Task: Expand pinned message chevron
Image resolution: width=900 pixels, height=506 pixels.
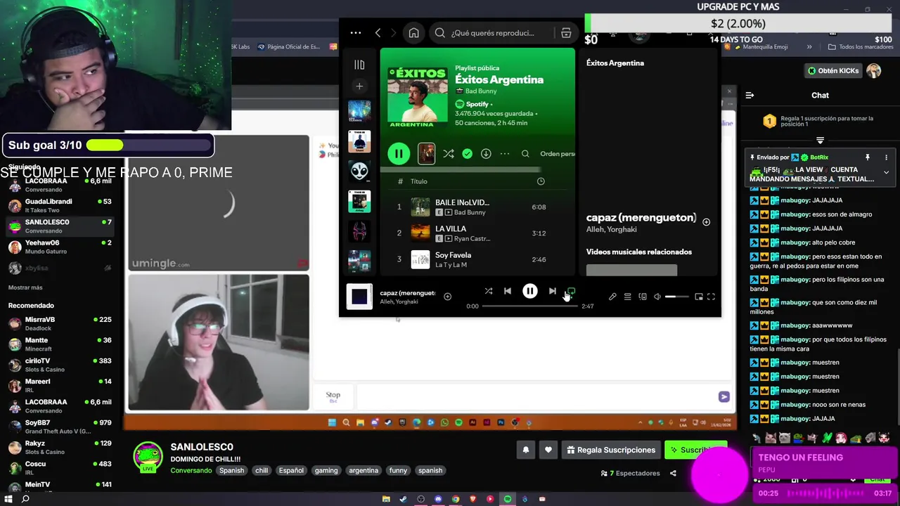Action: [x=886, y=173]
